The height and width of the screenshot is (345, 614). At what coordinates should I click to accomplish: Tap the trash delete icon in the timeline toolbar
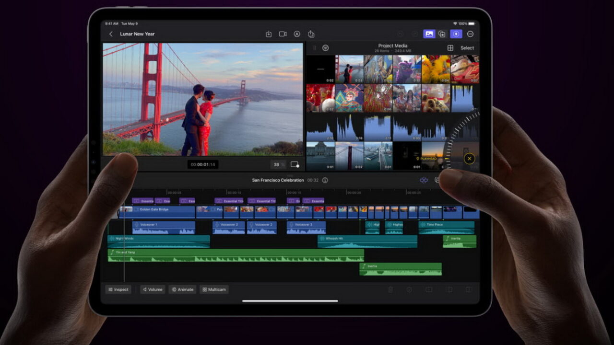point(390,289)
